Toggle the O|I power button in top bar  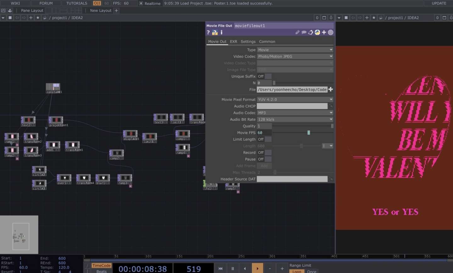point(97,3)
